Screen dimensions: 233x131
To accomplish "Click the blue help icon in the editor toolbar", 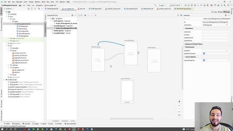I will [x=181, y=15].
